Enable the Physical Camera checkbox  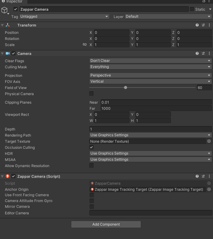tap(91, 94)
